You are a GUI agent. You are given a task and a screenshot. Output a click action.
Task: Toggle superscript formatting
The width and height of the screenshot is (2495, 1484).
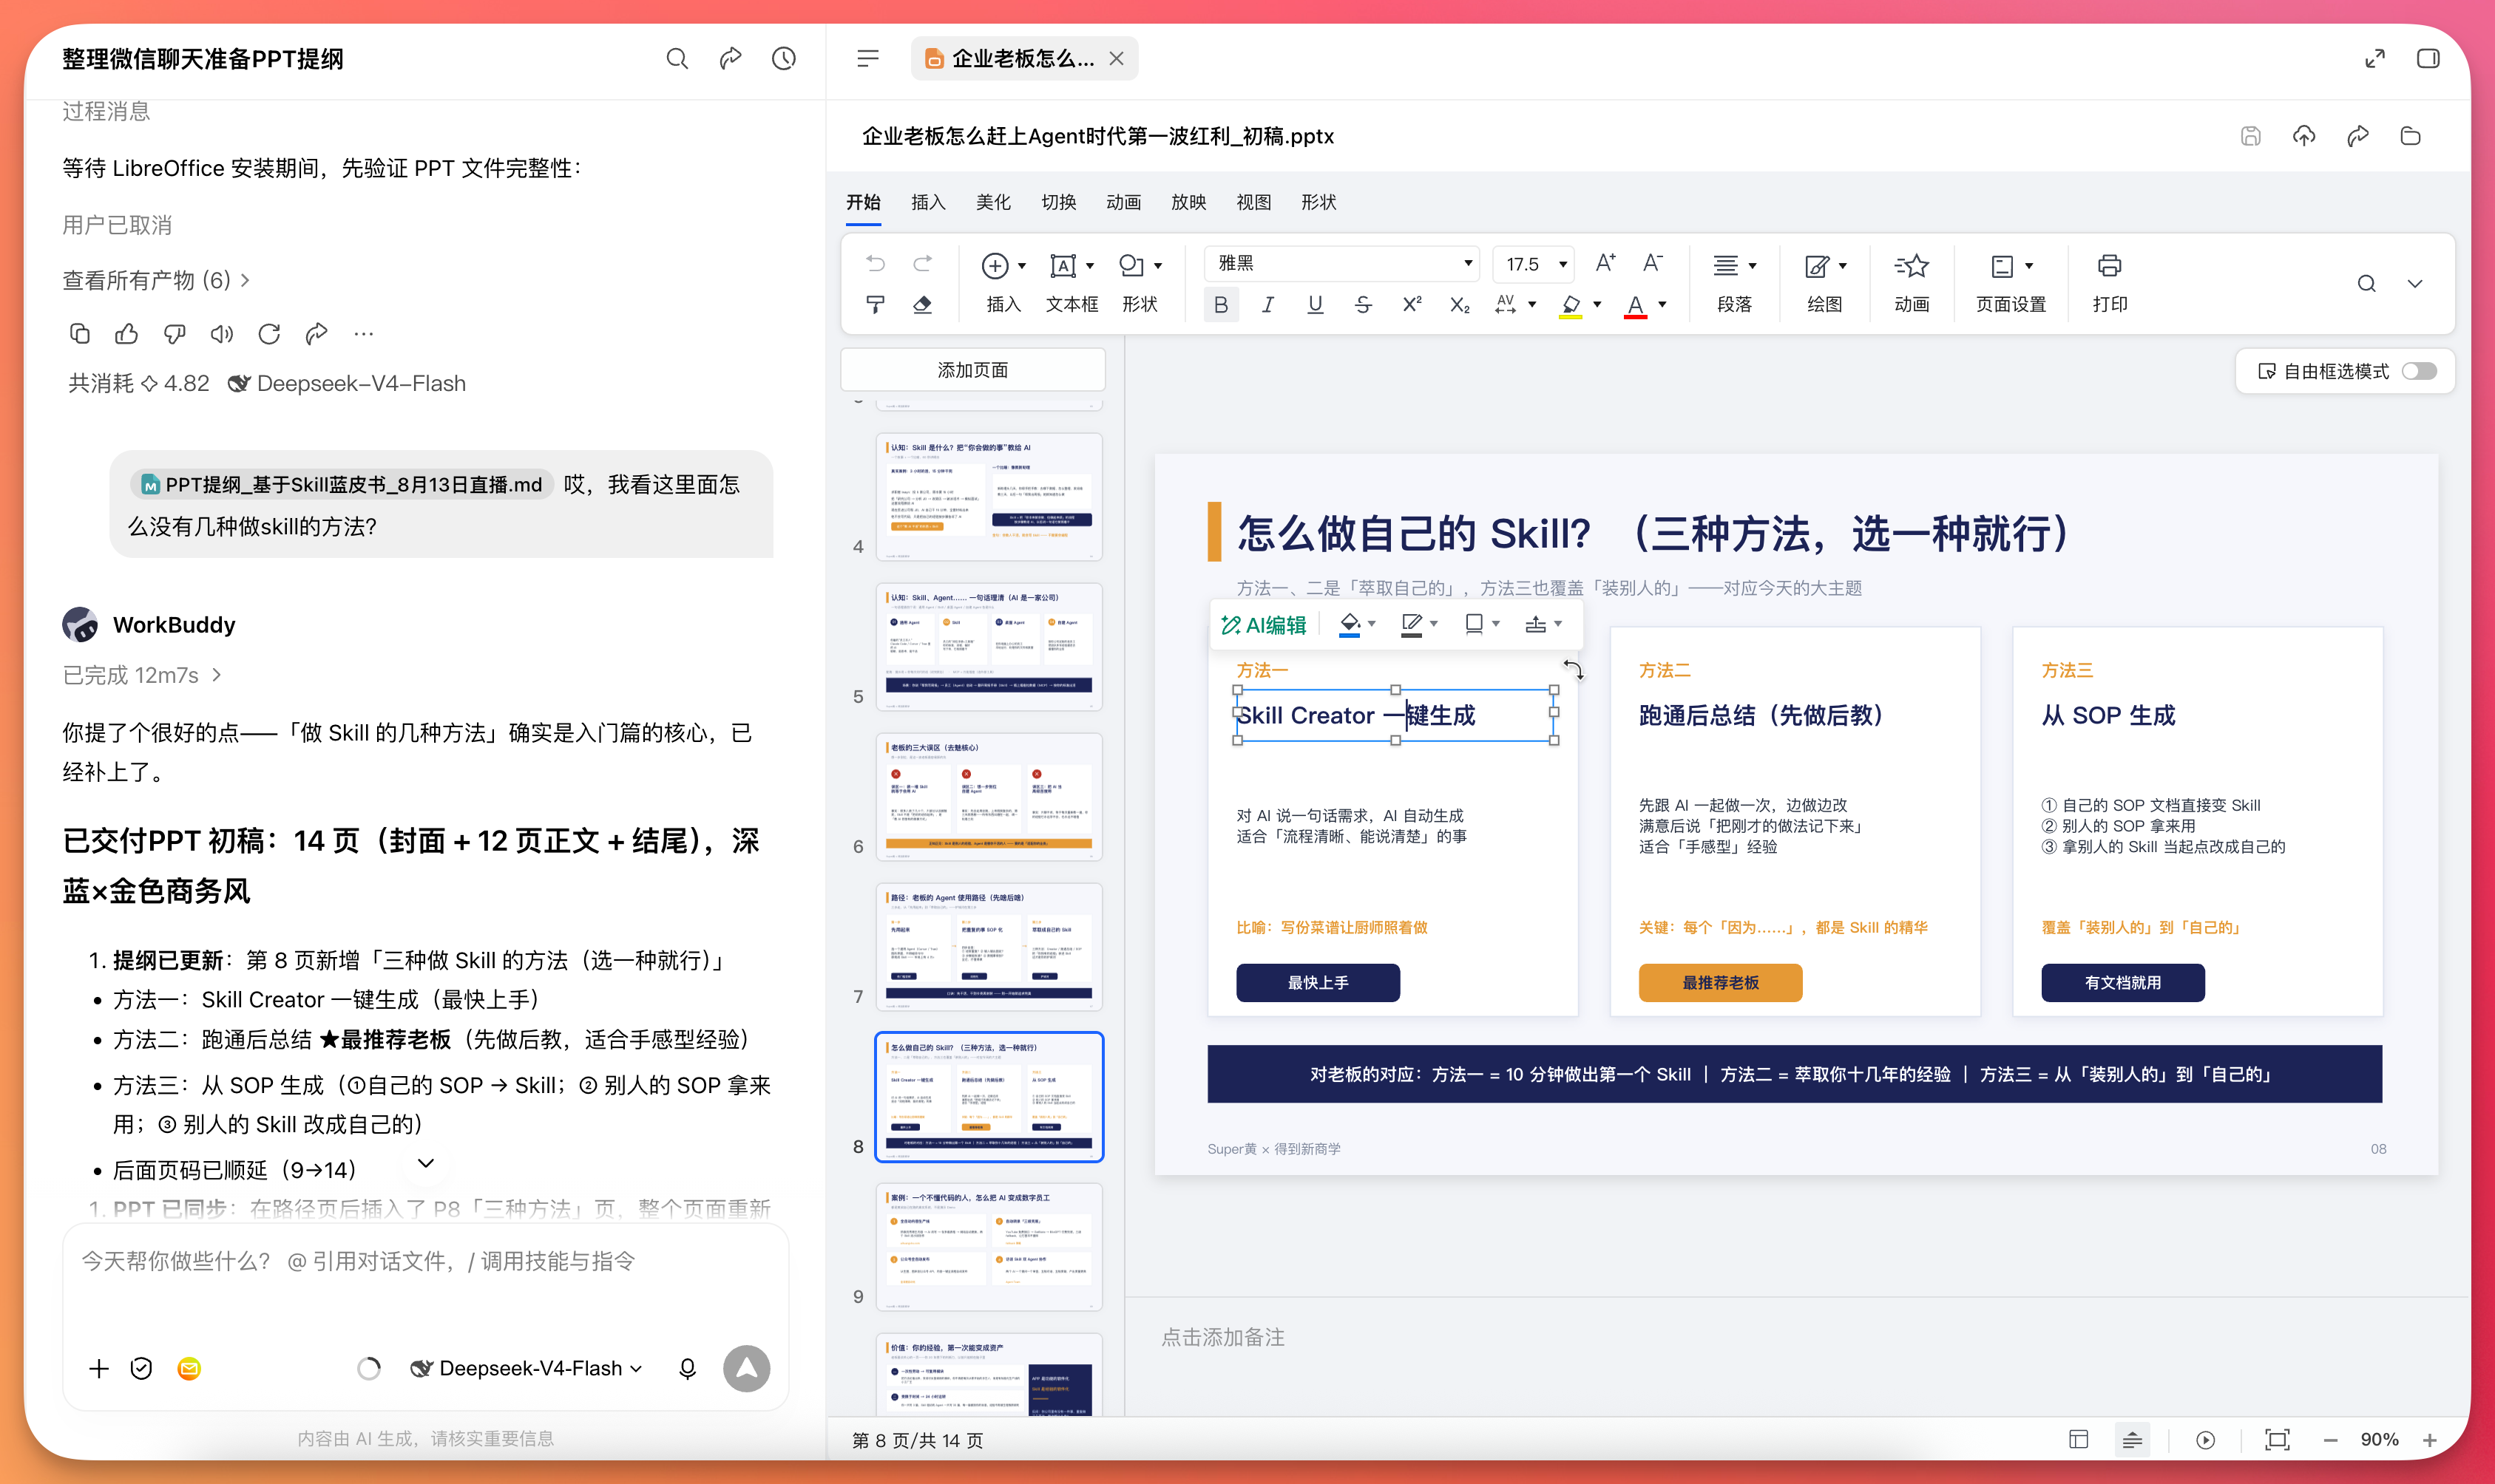click(1412, 305)
